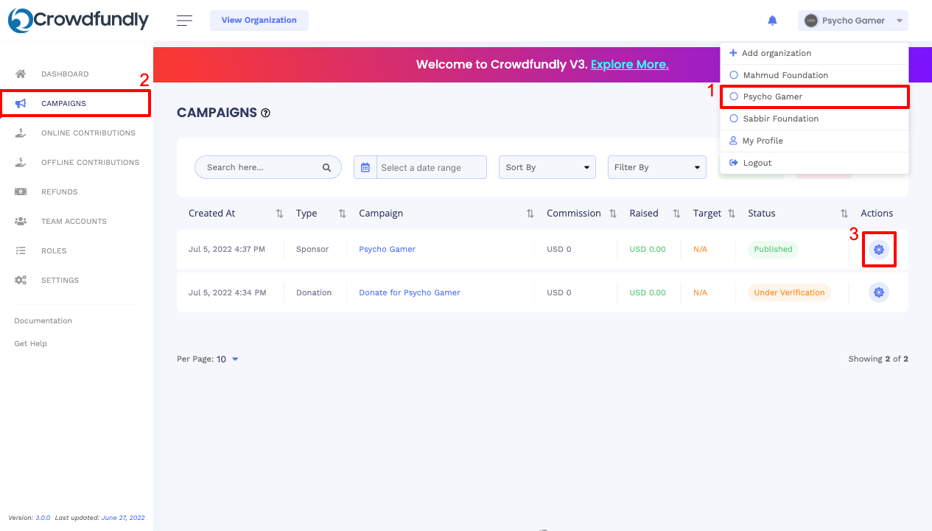The image size is (932, 531).
Task: Open Offline Contributions in sidebar
Action: 90,162
